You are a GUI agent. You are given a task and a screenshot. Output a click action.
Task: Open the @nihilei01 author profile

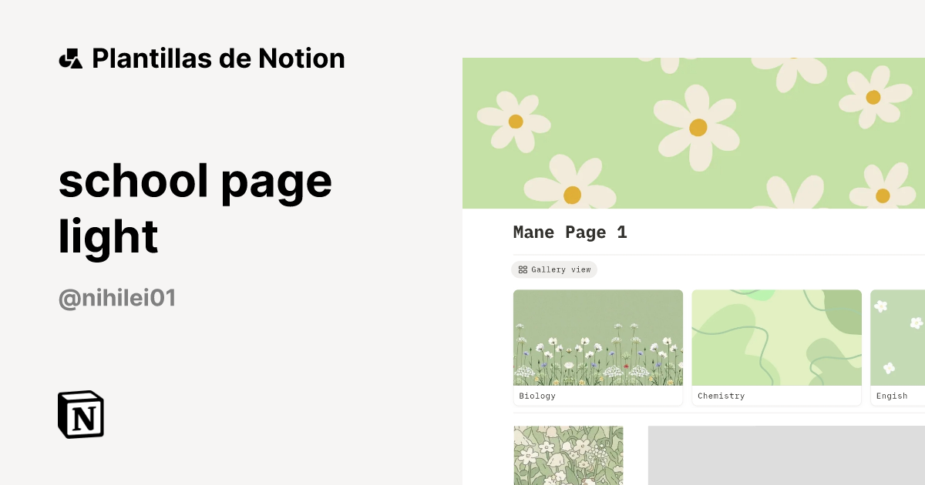[116, 298]
